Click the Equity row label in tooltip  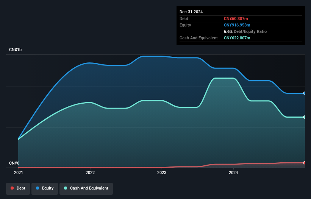pos(185,25)
